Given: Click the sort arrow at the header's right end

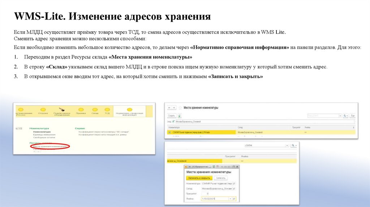Looking at the screenshot, I should [x=353, y=127].
